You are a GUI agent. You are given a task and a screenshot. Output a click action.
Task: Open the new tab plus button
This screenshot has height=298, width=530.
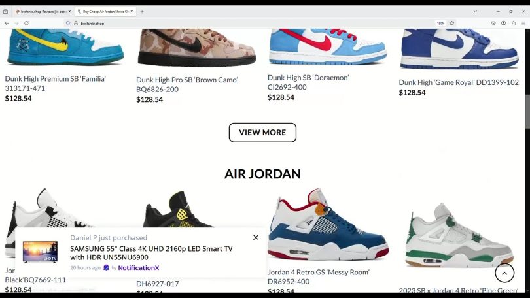pyautogui.click(x=142, y=12)
